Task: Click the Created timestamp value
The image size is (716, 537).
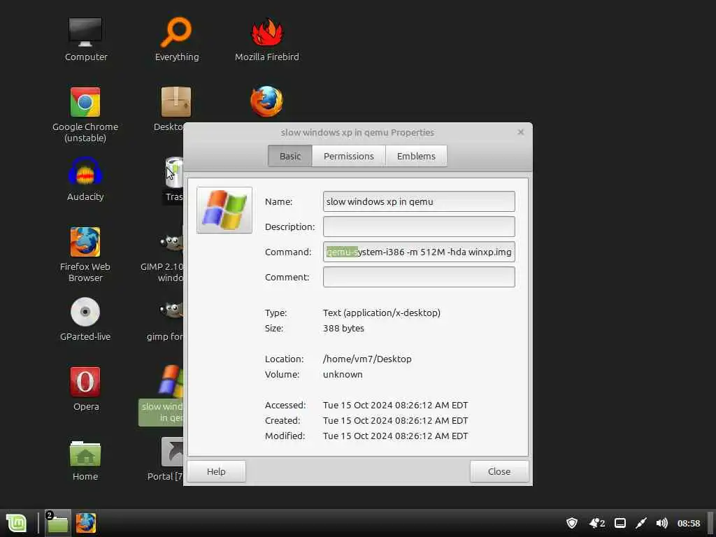Action: click(x=395, y=420)
